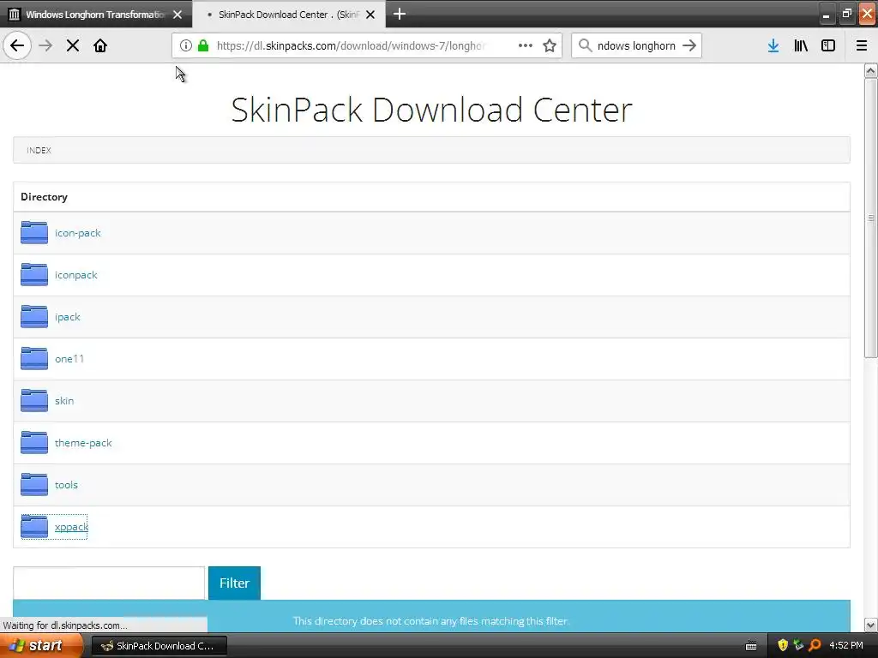Click the theme-pack folder icon
878x658 pixels.
click(34, 443)
